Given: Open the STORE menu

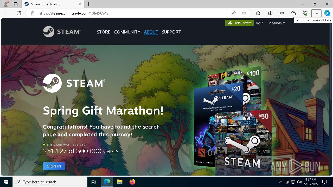Looking at the screenshot, I should [x=104, y=32].
